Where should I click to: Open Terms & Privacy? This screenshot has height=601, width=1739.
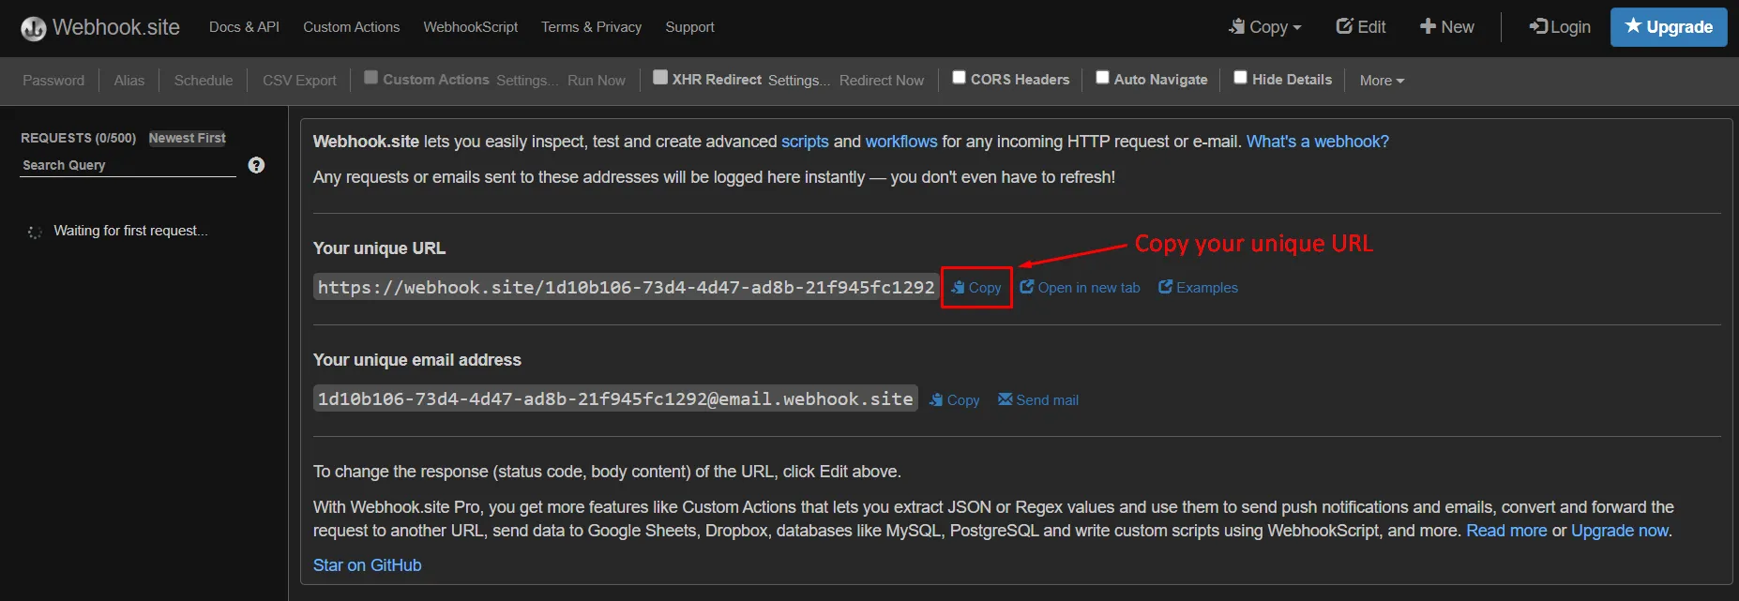click(x=591, y=27)
